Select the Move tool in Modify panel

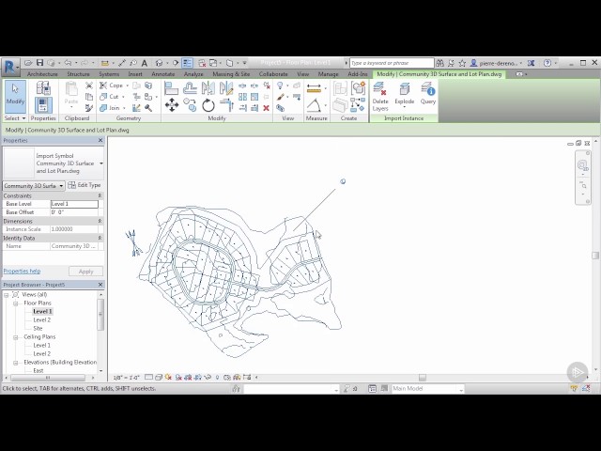[171, 104]
